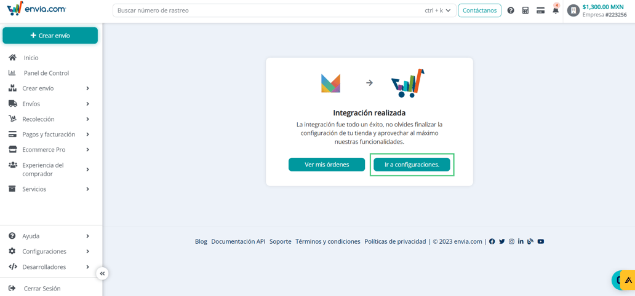This screenshot has height=296, width=635.
Task: Collapse the sidebar with double-chevron button
Action: [x=102, y=274]
